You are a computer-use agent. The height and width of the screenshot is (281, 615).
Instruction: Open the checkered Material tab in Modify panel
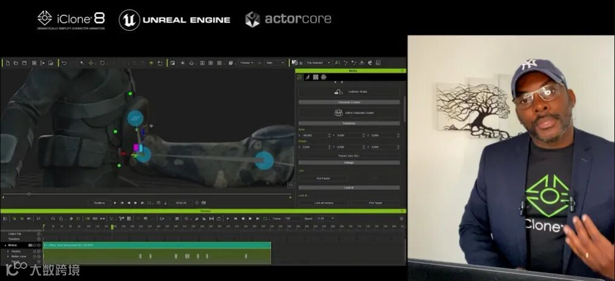pyautogui.click(x=316, y=77)
